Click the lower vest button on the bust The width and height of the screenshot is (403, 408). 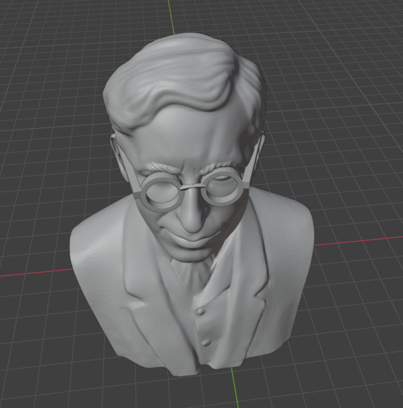click(206, 342)
